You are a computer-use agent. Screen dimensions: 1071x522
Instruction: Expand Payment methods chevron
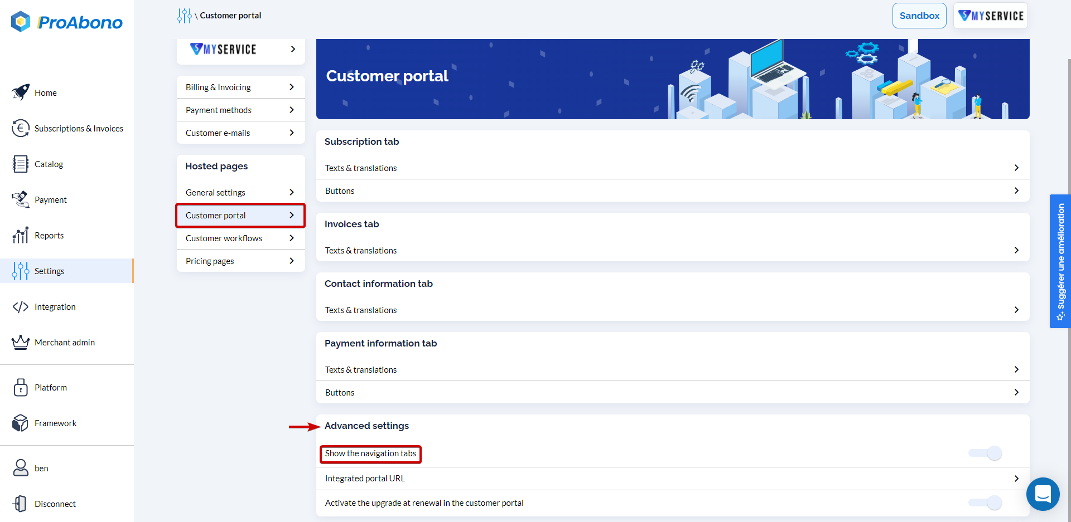pyautogui.click(x=292, y=110)
